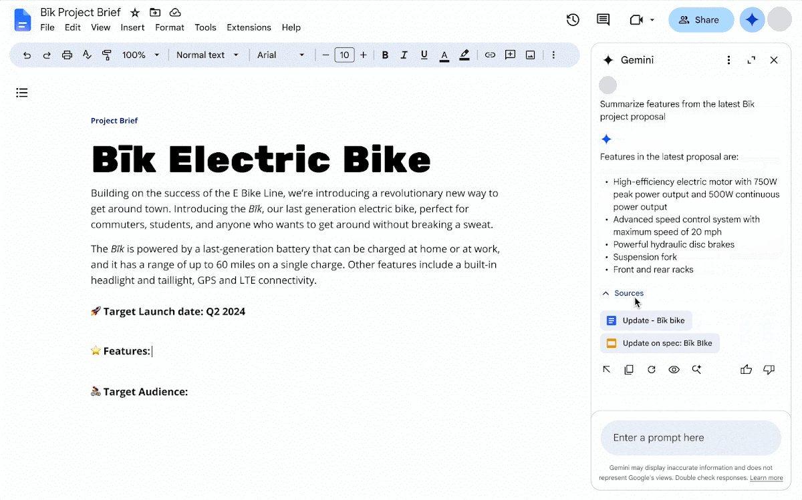Retry the Gemini response
The height and width of the screenshot is (500, 802).
click(x=652, y=370)
